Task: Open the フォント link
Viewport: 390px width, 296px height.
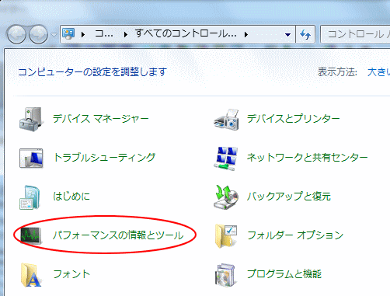Action: point(71,274)
